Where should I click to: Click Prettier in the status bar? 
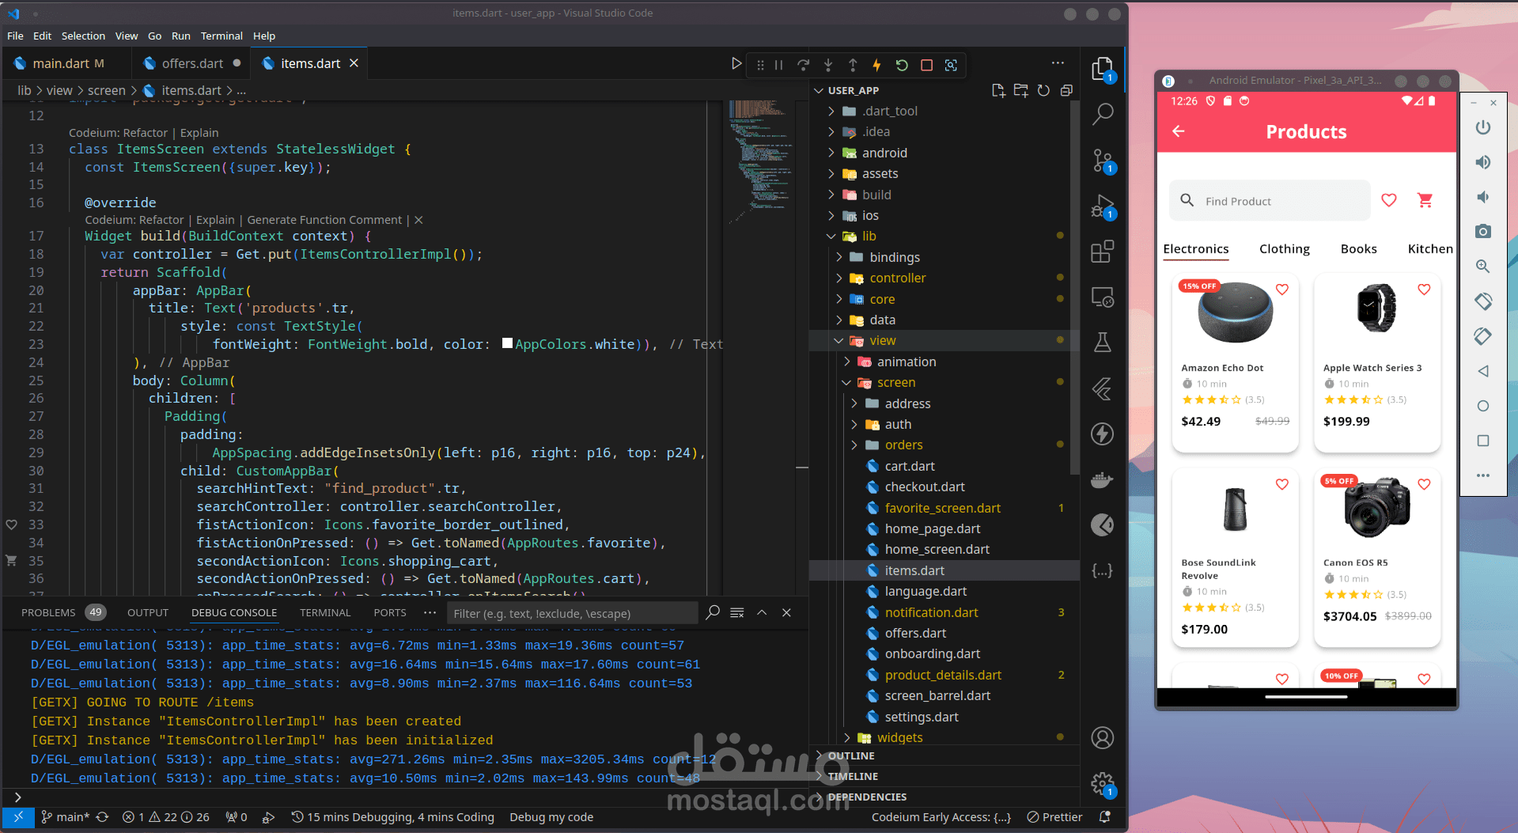(x=1054, y=817)
